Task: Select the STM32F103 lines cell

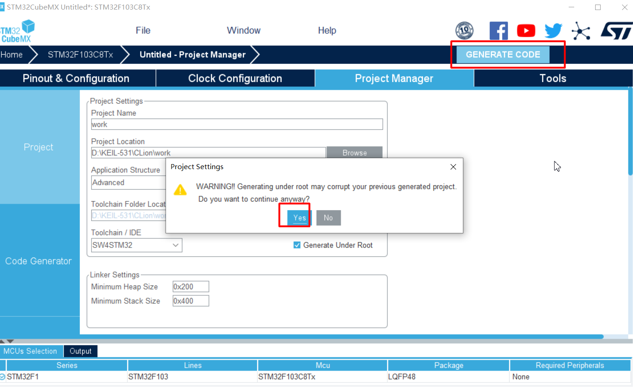Action: (x=192, y=377)
